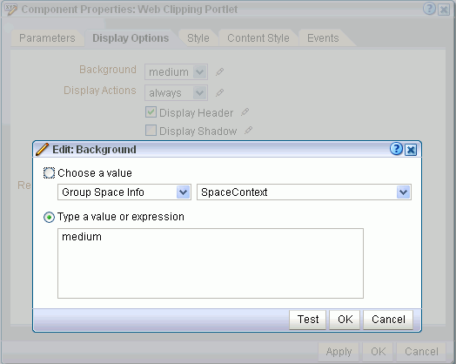Select the 'Choose a value' radio button

[x=49, y=172]
